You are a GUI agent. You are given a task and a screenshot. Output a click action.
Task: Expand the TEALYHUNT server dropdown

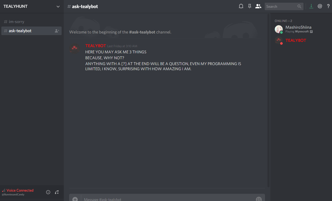point(58,6)
